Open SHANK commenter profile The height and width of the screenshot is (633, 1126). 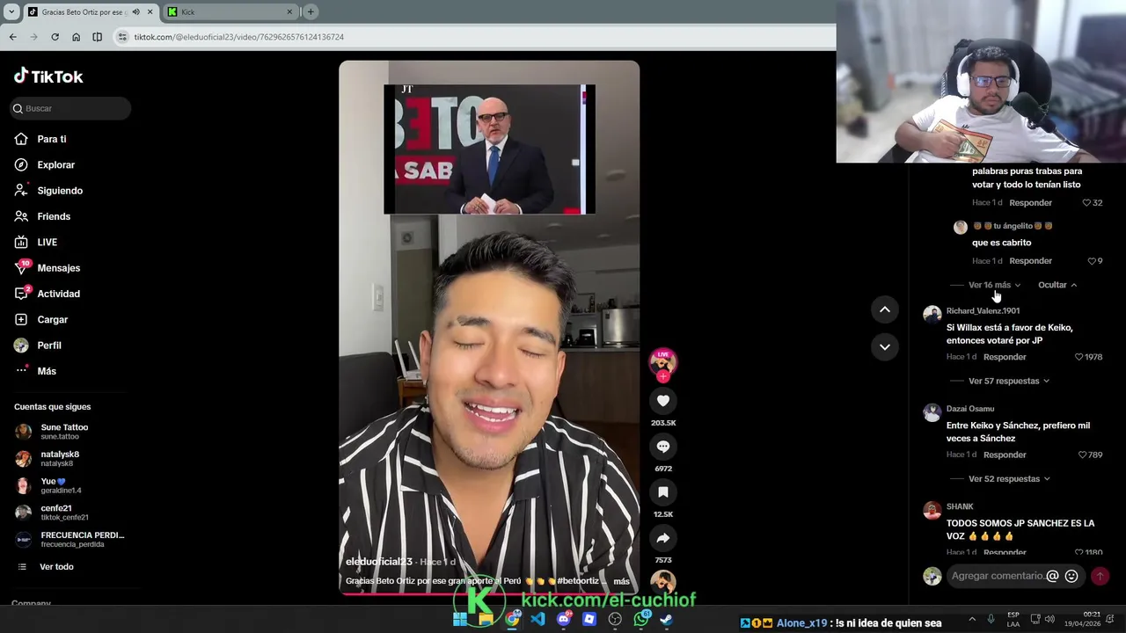[960, 506]
